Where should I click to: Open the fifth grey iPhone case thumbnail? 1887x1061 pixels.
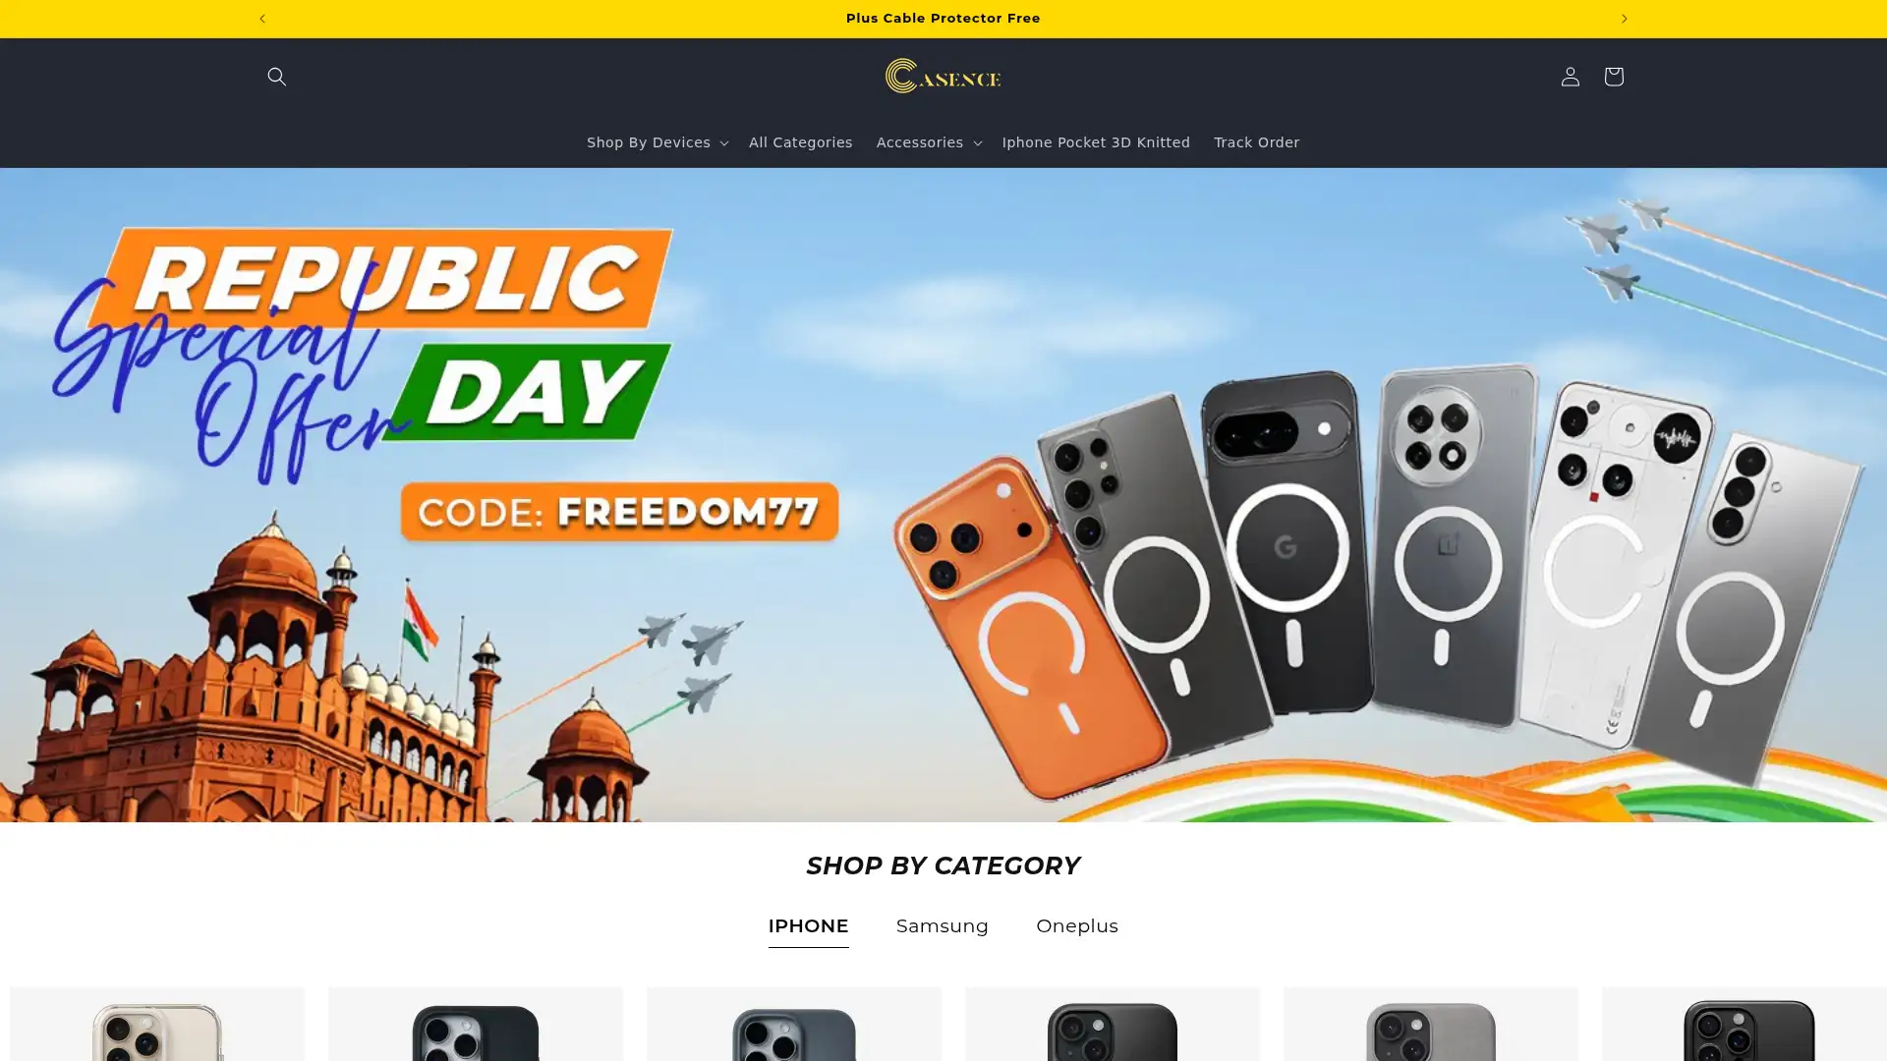pos(1431,1024)
